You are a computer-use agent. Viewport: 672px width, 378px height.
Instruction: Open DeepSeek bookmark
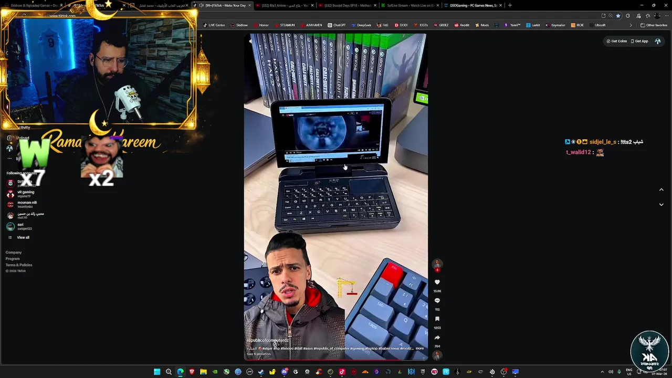point(361,25)
